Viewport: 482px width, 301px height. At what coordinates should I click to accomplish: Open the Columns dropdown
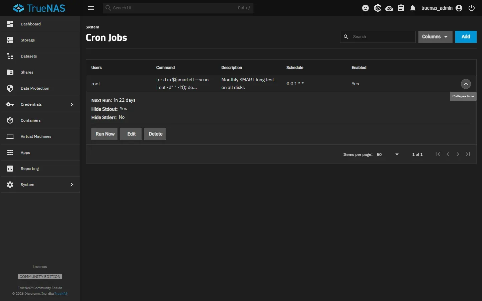pyautogui.click(x=435, y=37)
